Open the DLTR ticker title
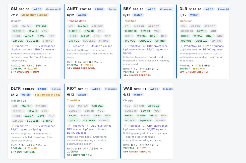The width and height of the screenshot is (246, 163). click(x=16, y=89)
